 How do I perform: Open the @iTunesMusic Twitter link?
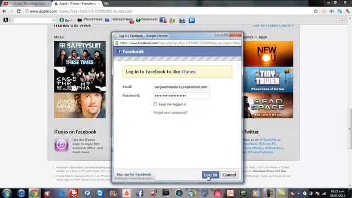270,140
